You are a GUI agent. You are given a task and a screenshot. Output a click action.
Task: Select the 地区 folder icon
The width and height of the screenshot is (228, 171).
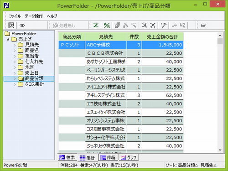click(x=21, y=67)
